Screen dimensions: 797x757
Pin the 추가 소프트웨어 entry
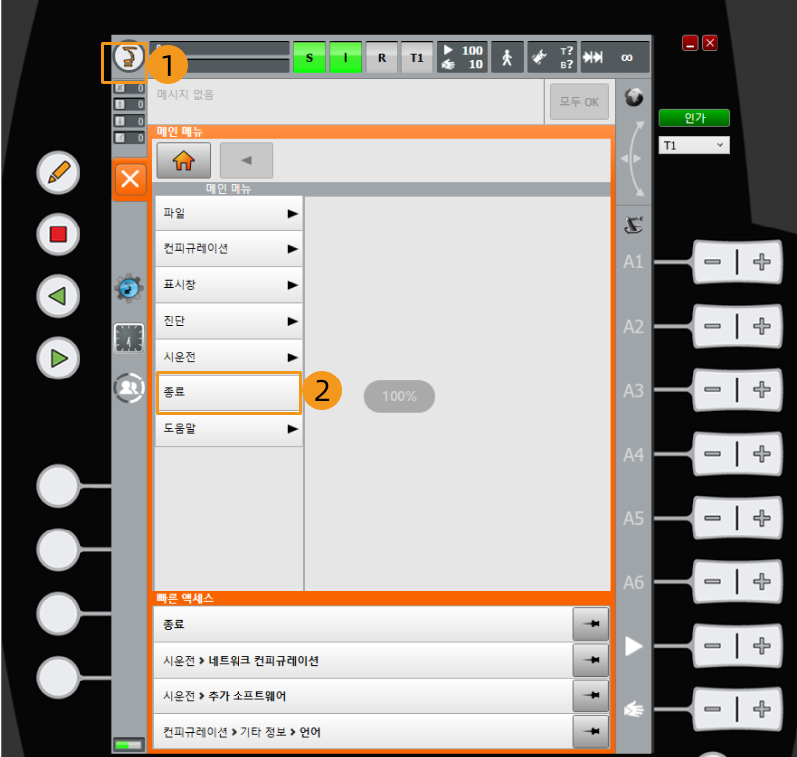pyautogui.click(x=591, y=696)
